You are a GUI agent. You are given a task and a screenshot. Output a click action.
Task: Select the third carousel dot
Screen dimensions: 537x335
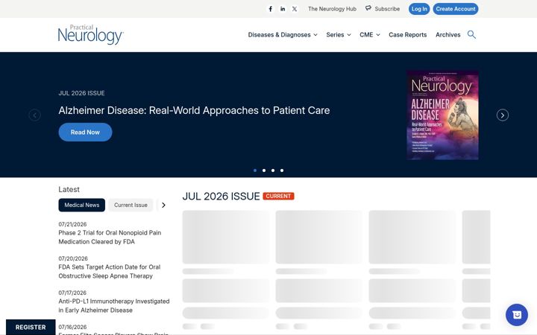(273, 170)
